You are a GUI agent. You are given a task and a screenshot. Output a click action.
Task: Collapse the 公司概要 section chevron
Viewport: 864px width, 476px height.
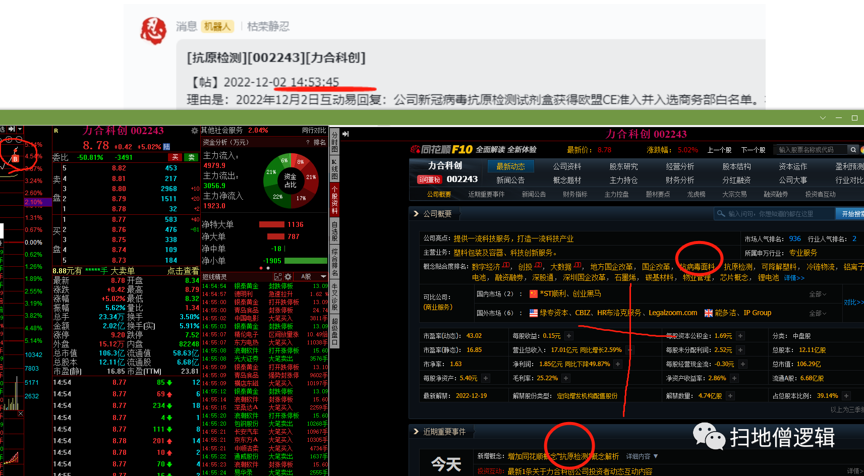coord(416,214)
